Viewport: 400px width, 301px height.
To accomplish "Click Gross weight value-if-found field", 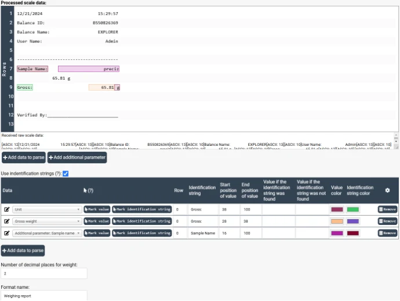I will pyautogui.click(x=279, y=221).
